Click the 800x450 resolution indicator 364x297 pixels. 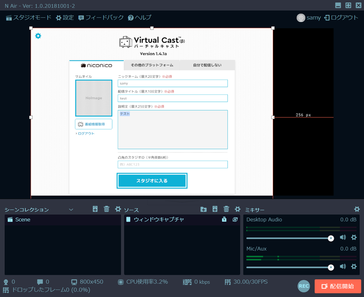point(87,282)
